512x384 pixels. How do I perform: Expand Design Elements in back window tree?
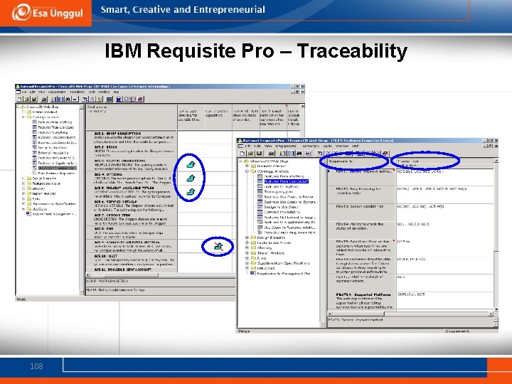tap(23, 178)
